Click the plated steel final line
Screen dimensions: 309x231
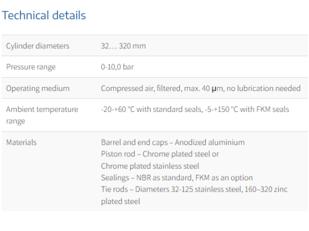click(121, 201)
